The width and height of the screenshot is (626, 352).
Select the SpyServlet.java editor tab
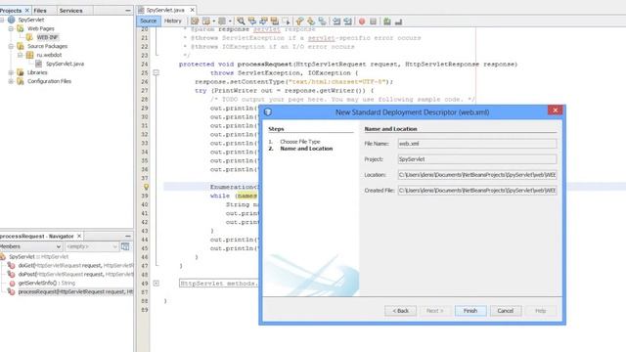click(x=165, y=10)
